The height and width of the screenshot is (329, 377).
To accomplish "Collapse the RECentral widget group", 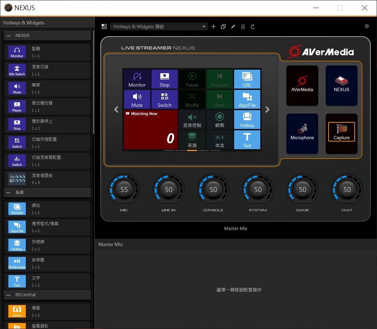I will click(x=8, y=295).
